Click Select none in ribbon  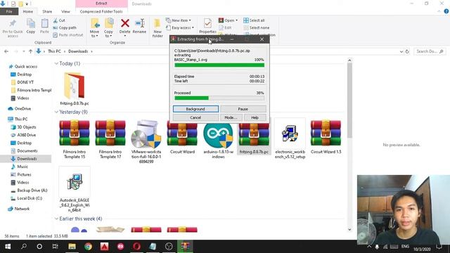[256, 27]
